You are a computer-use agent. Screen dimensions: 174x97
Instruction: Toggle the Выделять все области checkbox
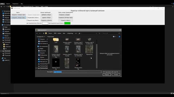coord(27,20)
